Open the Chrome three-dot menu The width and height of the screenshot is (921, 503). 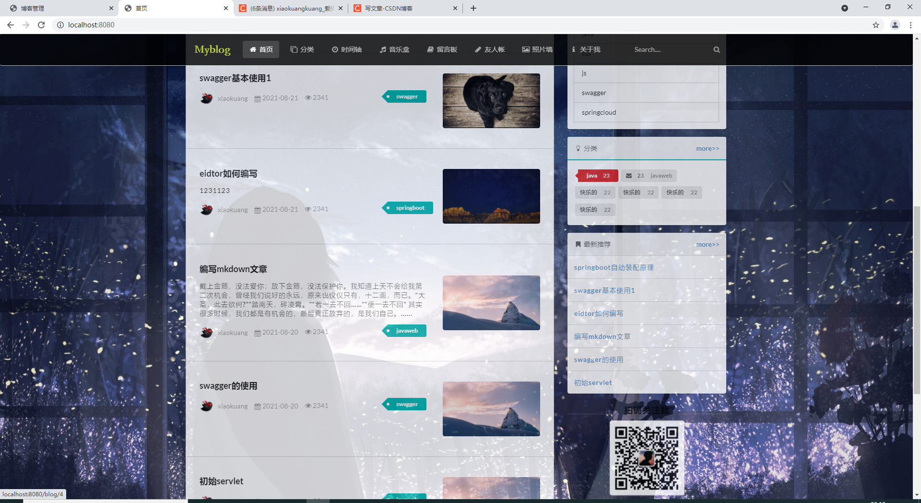[x=910, y=25]
